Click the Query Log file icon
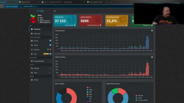Image resolution: width=184 pixels, height=103 pixels. point(32,34)
